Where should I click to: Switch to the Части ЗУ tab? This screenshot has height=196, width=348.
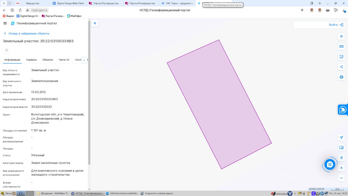tap(64, 60)
